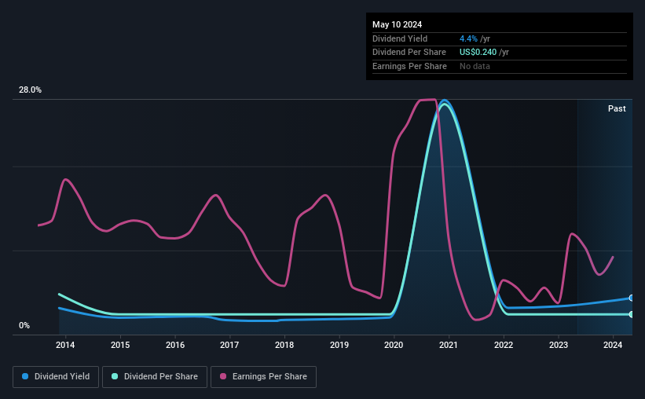Click the US$0.240 Dividend Per Share value
The image size is (645, 399).
[x=478, y=53]
